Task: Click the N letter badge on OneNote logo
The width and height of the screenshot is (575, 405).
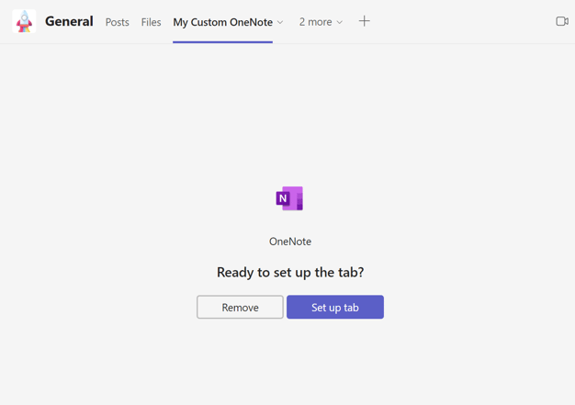Action: coord(283,198)
